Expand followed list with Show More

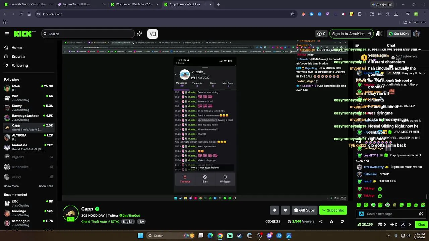point(11,186)
